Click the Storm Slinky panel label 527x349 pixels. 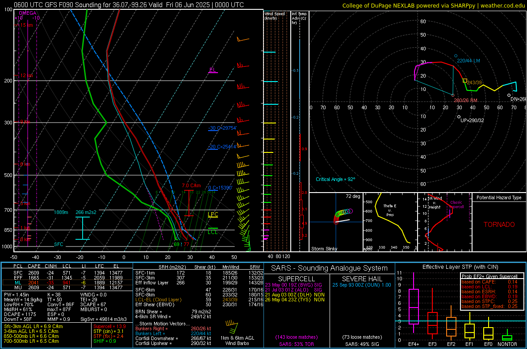coord(324,249)
